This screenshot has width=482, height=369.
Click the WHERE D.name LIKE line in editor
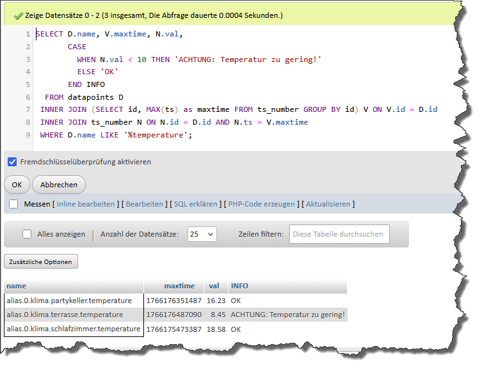(116, 135)
